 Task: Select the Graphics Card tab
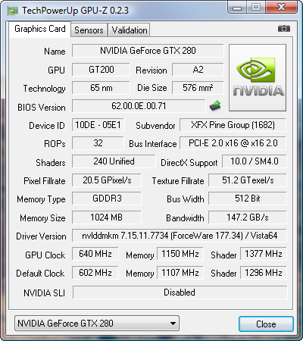(x=40, y=29)
